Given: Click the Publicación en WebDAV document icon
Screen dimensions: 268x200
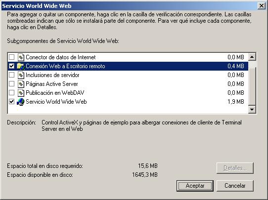Looking at the screenshot, I should (21, 93).
